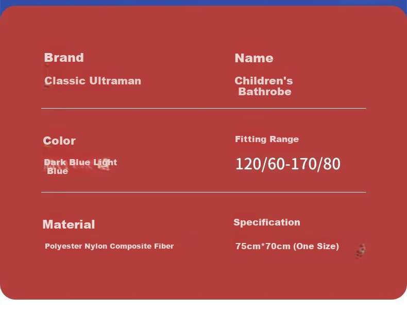Select the Polyester Nylon Composite Fiber text

click(x=109, y=246)
